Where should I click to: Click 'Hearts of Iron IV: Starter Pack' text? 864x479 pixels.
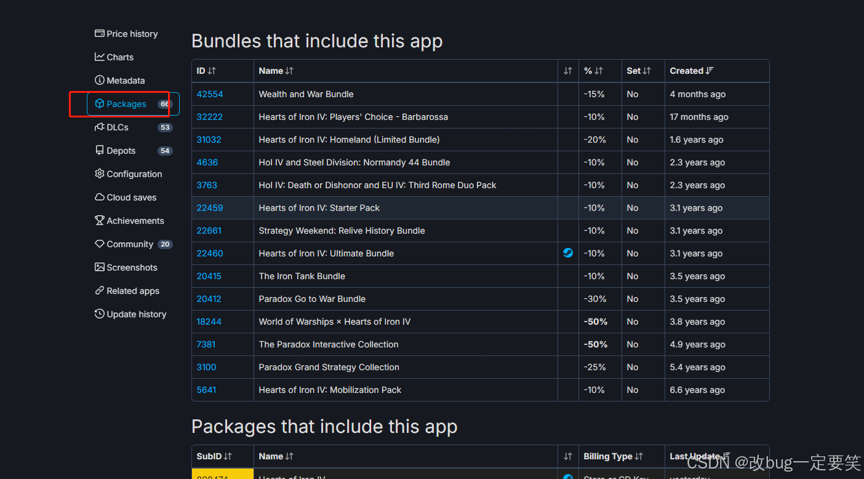click(x=319, y=208)
